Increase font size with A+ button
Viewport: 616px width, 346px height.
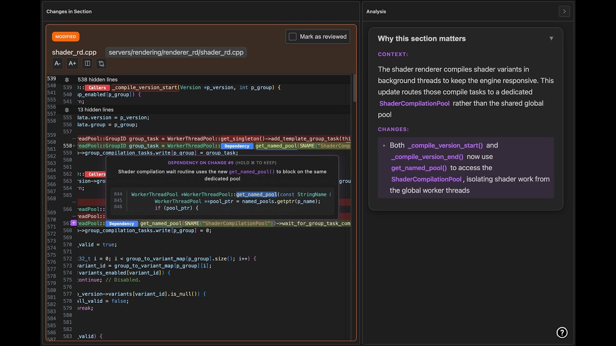pyautogui.click(x=72, y=63)
